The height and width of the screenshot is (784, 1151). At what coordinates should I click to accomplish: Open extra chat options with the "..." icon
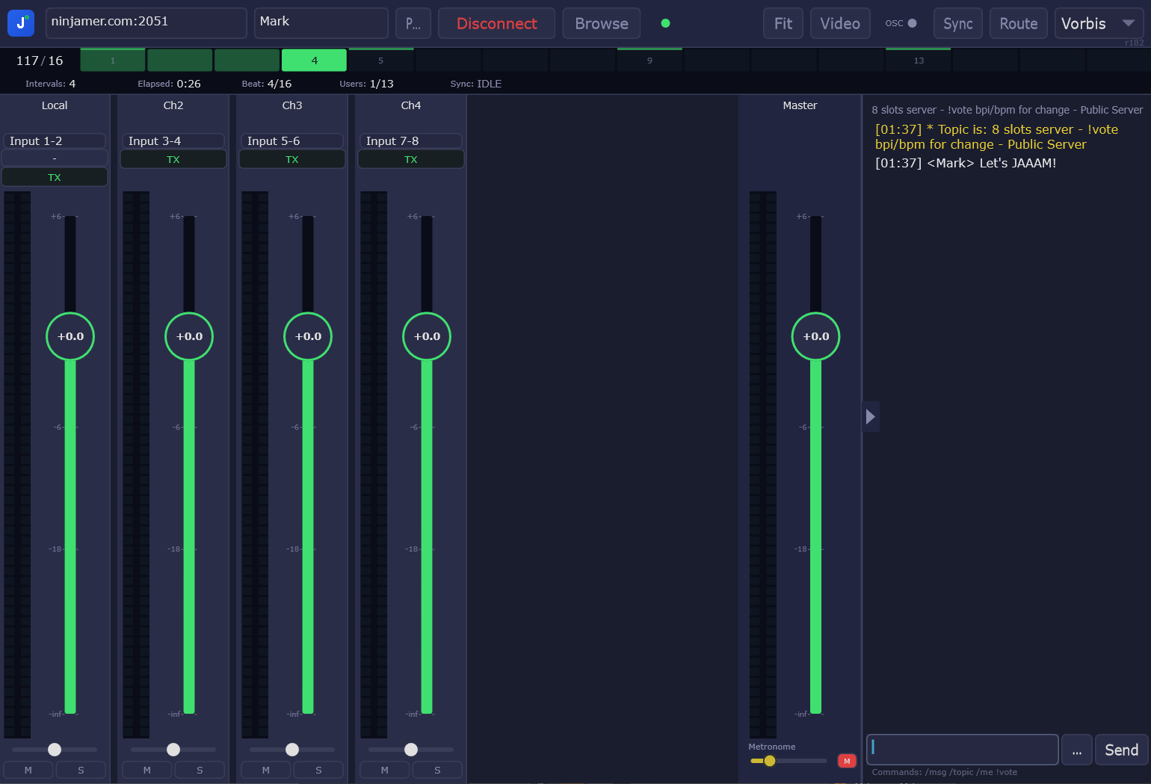point(1076,750)
